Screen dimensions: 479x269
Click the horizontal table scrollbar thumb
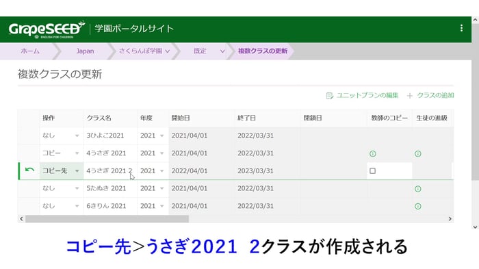(x=107, y=219)
